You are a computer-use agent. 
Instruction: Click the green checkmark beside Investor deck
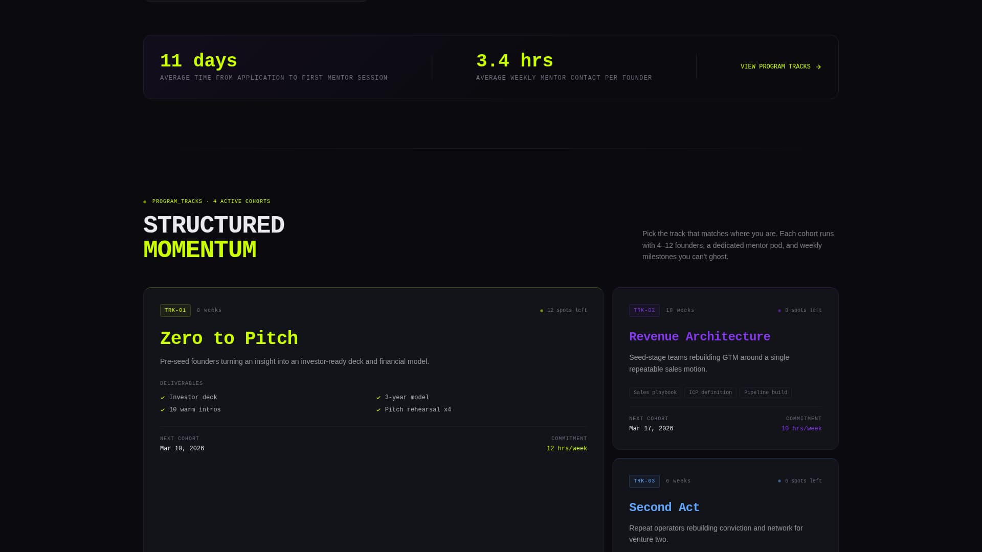(x=163, y=397)
